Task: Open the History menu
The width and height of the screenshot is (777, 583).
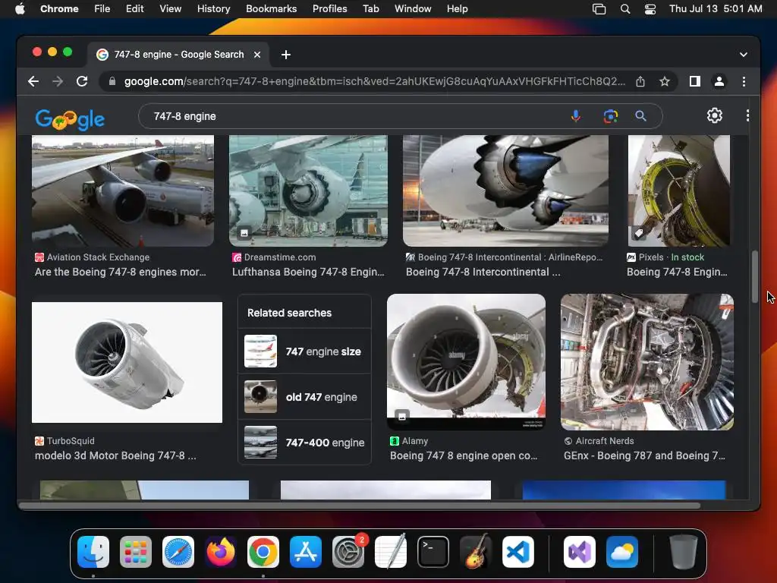Action: [x=213, y=9]
